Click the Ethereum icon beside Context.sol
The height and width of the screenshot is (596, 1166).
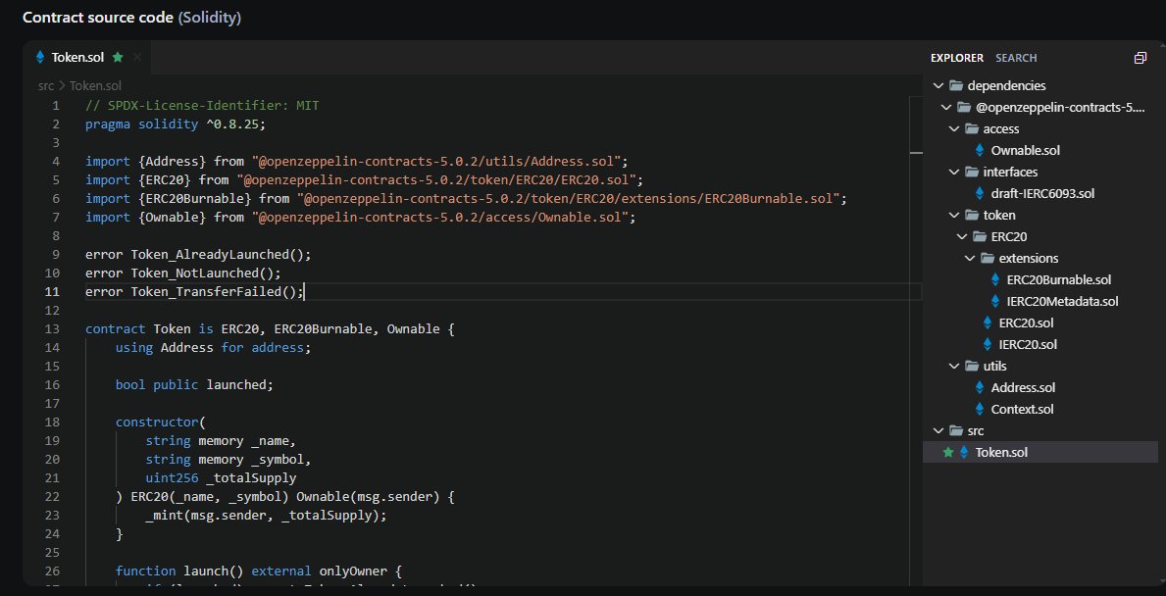pos(980,410)
